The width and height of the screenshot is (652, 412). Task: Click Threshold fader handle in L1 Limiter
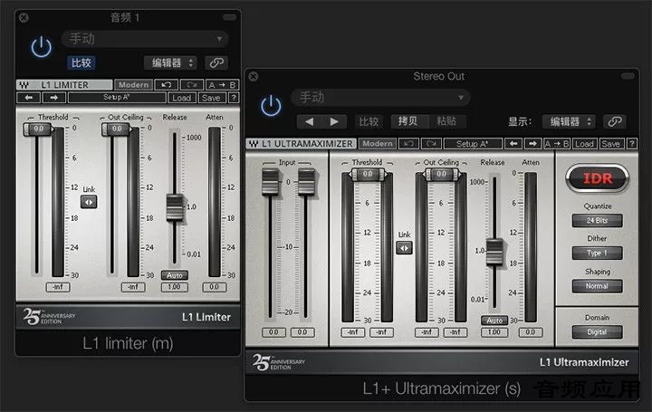point(38,129)
